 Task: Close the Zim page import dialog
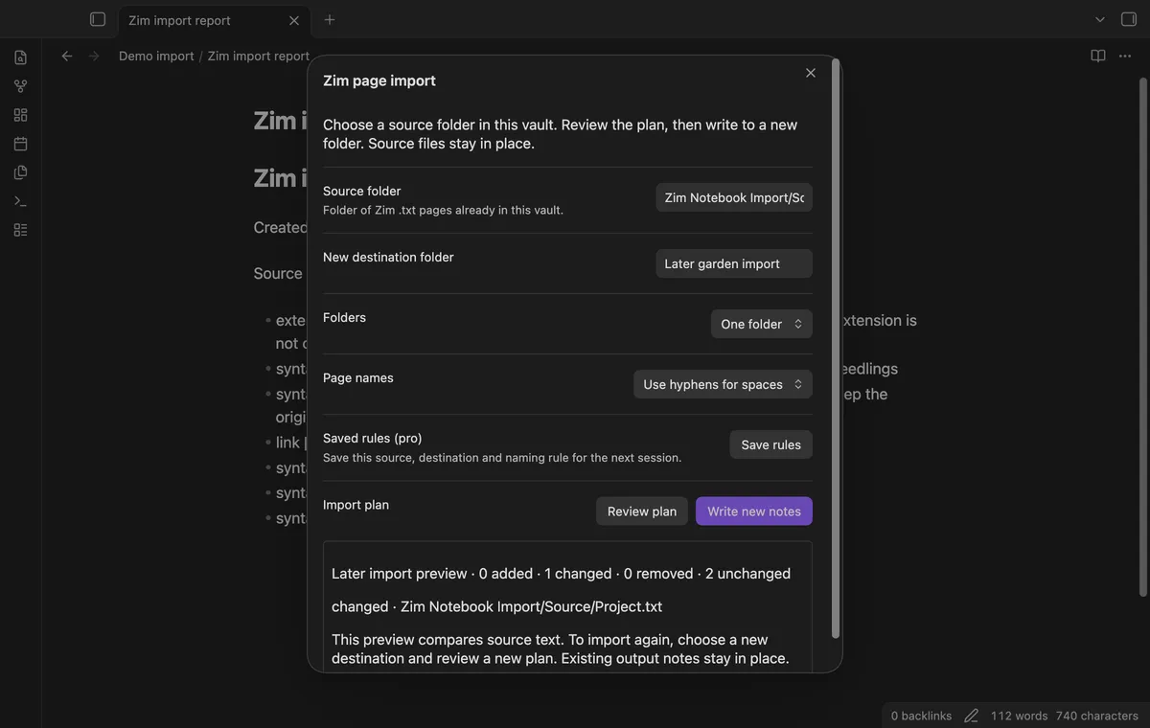click(x=811, y=73)
